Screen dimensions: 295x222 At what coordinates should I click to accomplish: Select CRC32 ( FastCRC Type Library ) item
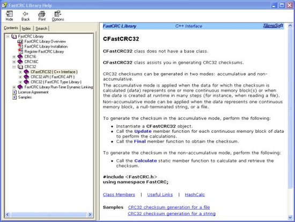click(x=56, y=82)
